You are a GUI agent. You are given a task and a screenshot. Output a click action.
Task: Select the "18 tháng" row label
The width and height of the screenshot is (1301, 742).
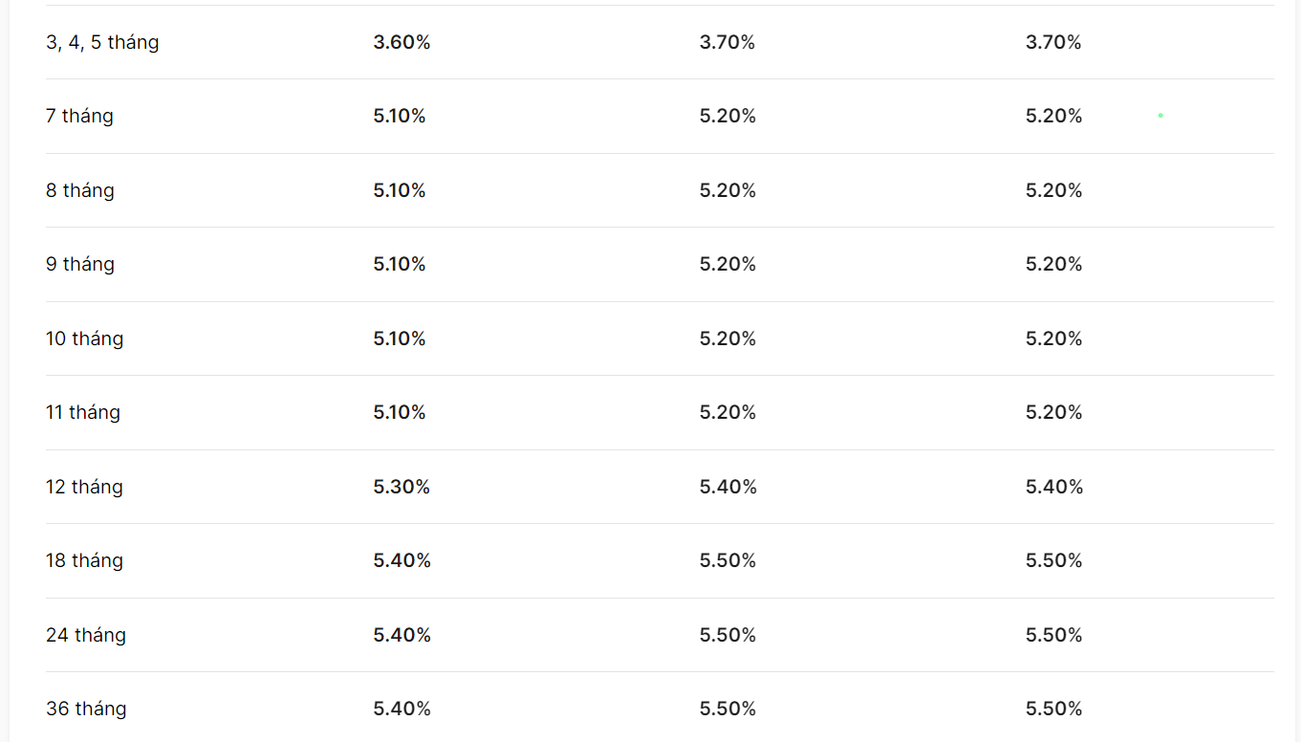[x=84, y=560]
